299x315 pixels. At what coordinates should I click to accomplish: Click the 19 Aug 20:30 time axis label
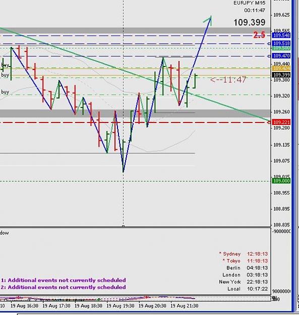click(x=152, y=306)
